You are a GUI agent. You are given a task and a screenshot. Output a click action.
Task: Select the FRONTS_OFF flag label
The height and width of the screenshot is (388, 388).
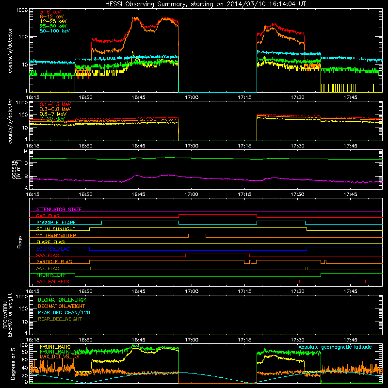[51, 275]
